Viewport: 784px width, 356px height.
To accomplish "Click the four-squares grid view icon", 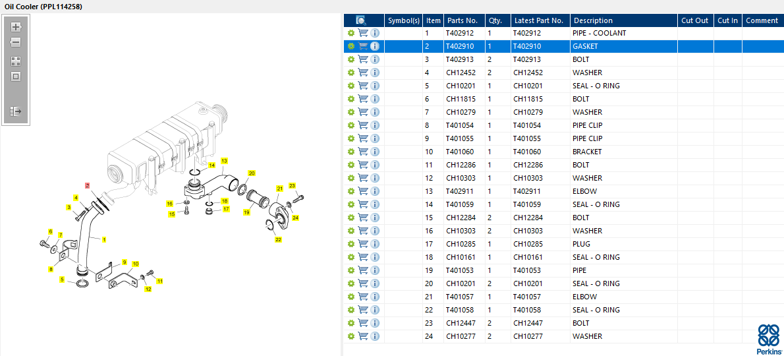I will tap(16, 61).
